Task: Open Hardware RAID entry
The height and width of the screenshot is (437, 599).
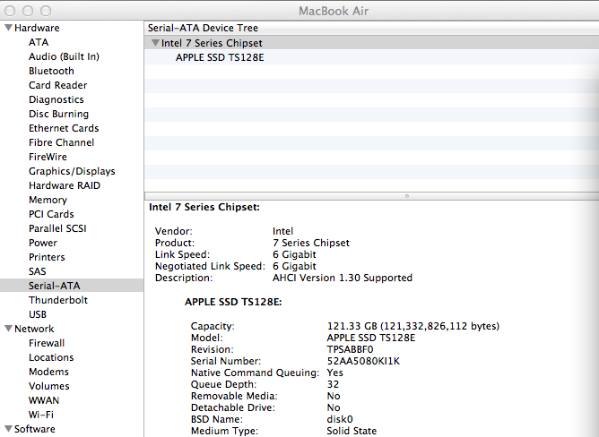Action: [65, 185]
